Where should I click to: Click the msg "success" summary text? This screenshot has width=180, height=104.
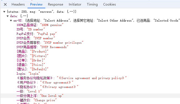tap(42, 12)
